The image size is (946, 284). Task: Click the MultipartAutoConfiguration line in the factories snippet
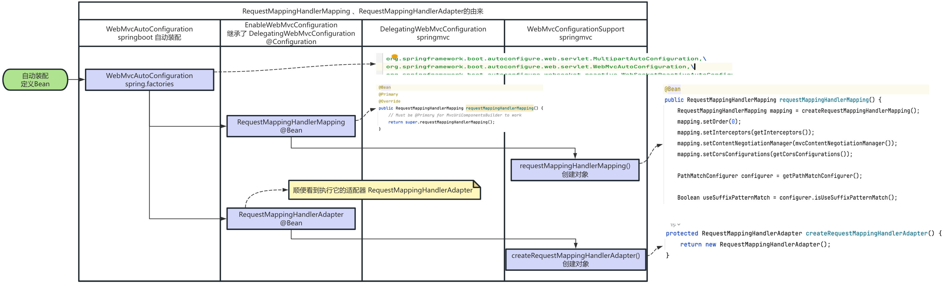(x=546, y=59)
